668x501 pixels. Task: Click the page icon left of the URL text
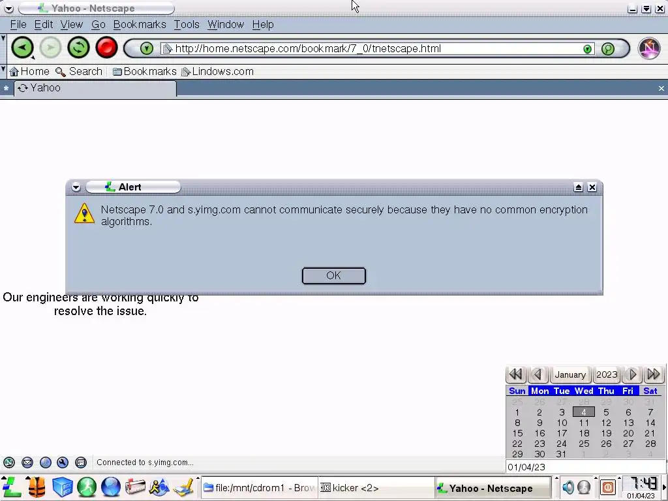point(168,48)
